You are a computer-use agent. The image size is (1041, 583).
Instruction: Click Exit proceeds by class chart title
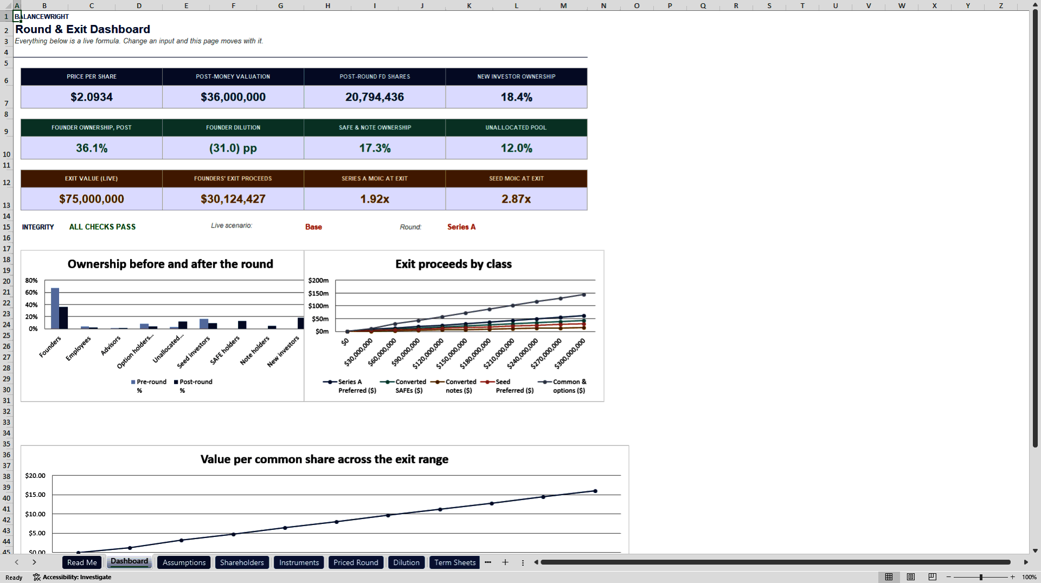(x=453, y=264)
